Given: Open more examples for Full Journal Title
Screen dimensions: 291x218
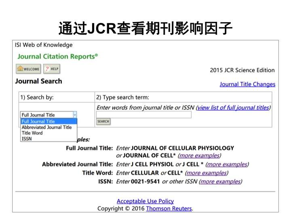Looking at the screenshot, I should click(x=199, y=155).
